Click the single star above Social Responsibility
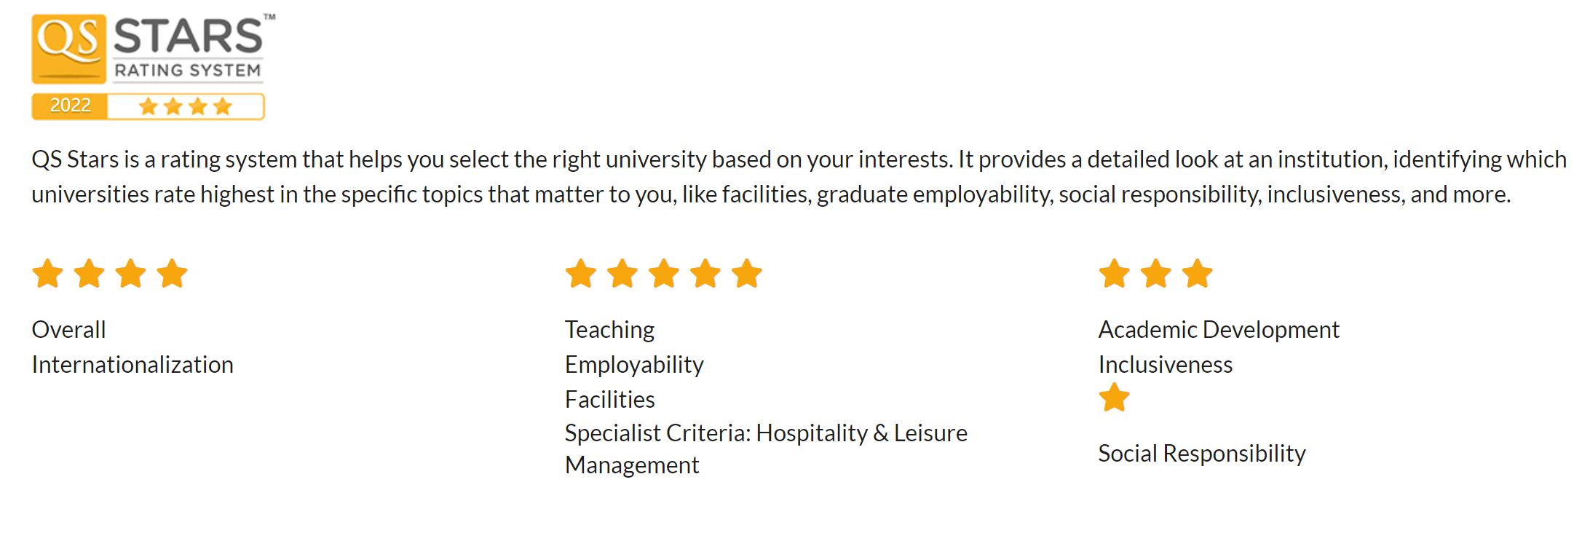1582x533 pixels. click(x=1114, y=398)
